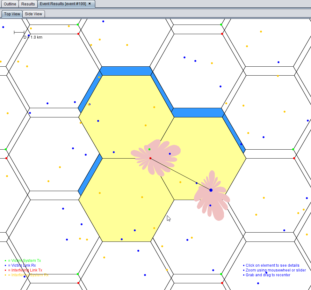Click the blue band atop the right yellow hexagon
Image resolution: width=311 pixels, height=290 pixels.
tap(198, 113)
